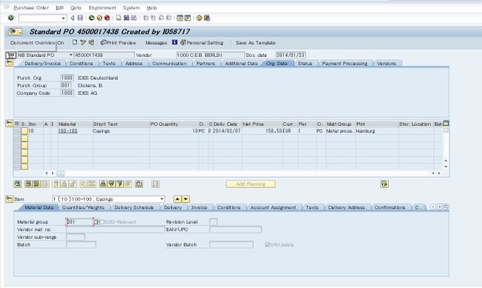Toggle the InfoUpdate checkbox
The height and width of the screenshot is (288, 482).
(x=267, y=244)
